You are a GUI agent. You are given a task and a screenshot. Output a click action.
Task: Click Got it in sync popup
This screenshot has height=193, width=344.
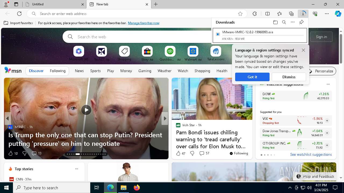click(252, 77)
